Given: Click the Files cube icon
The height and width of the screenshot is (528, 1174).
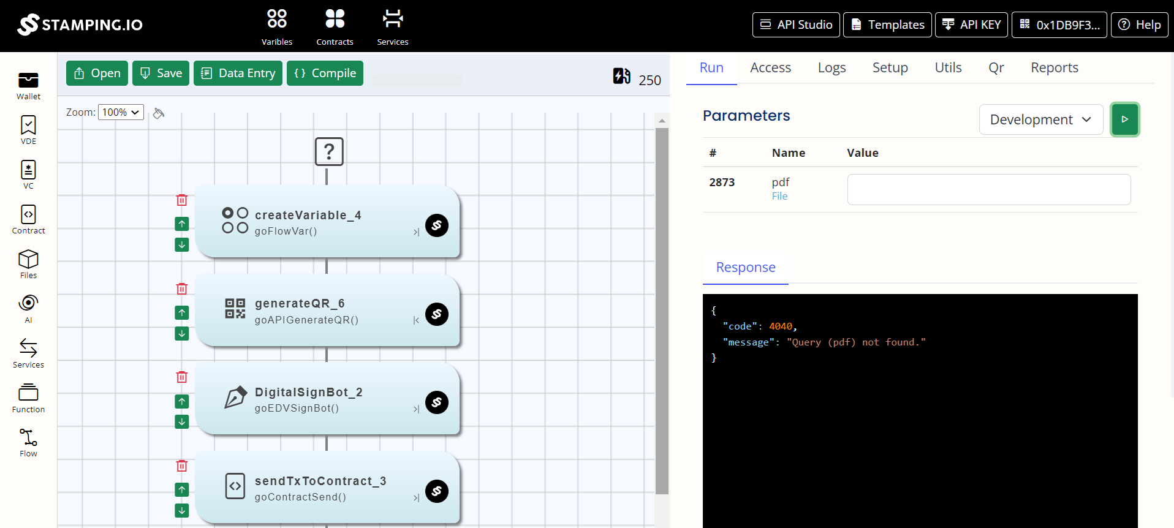Looking at the screenshot, I should 28,263.
